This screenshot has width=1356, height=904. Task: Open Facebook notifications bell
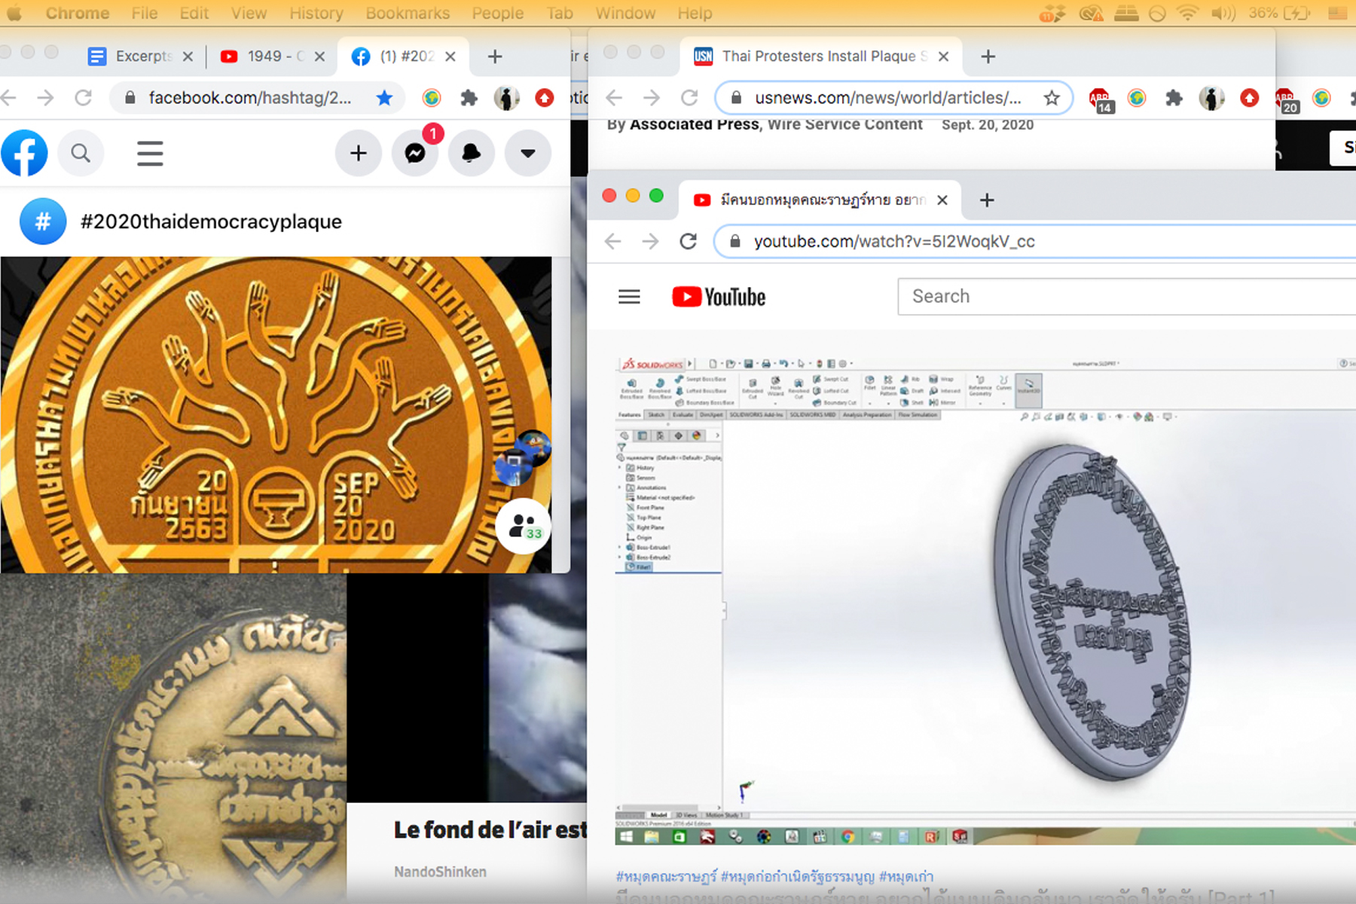(472, 153)
